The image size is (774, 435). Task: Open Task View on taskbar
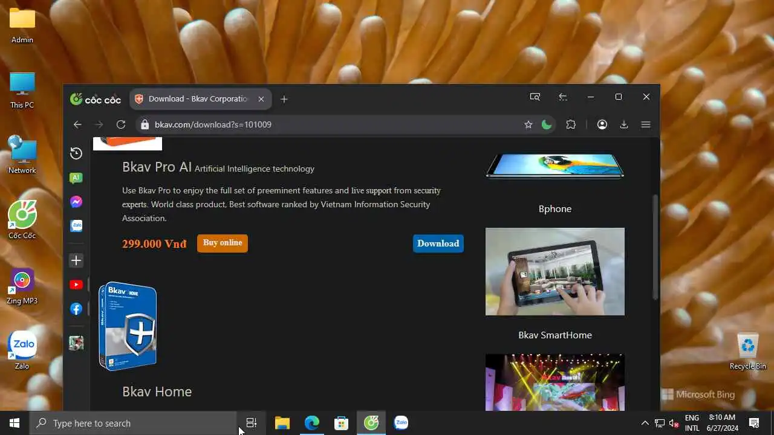pos(252,423)
